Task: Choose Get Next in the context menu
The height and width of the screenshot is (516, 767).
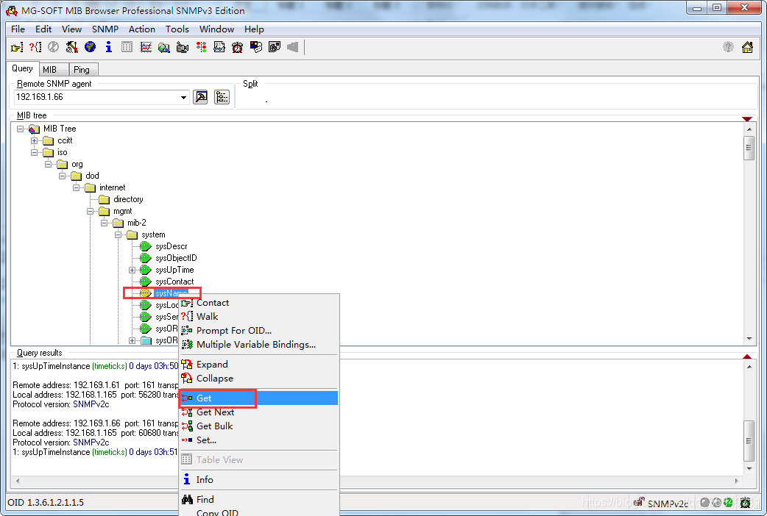Action: tap(259, 412)
